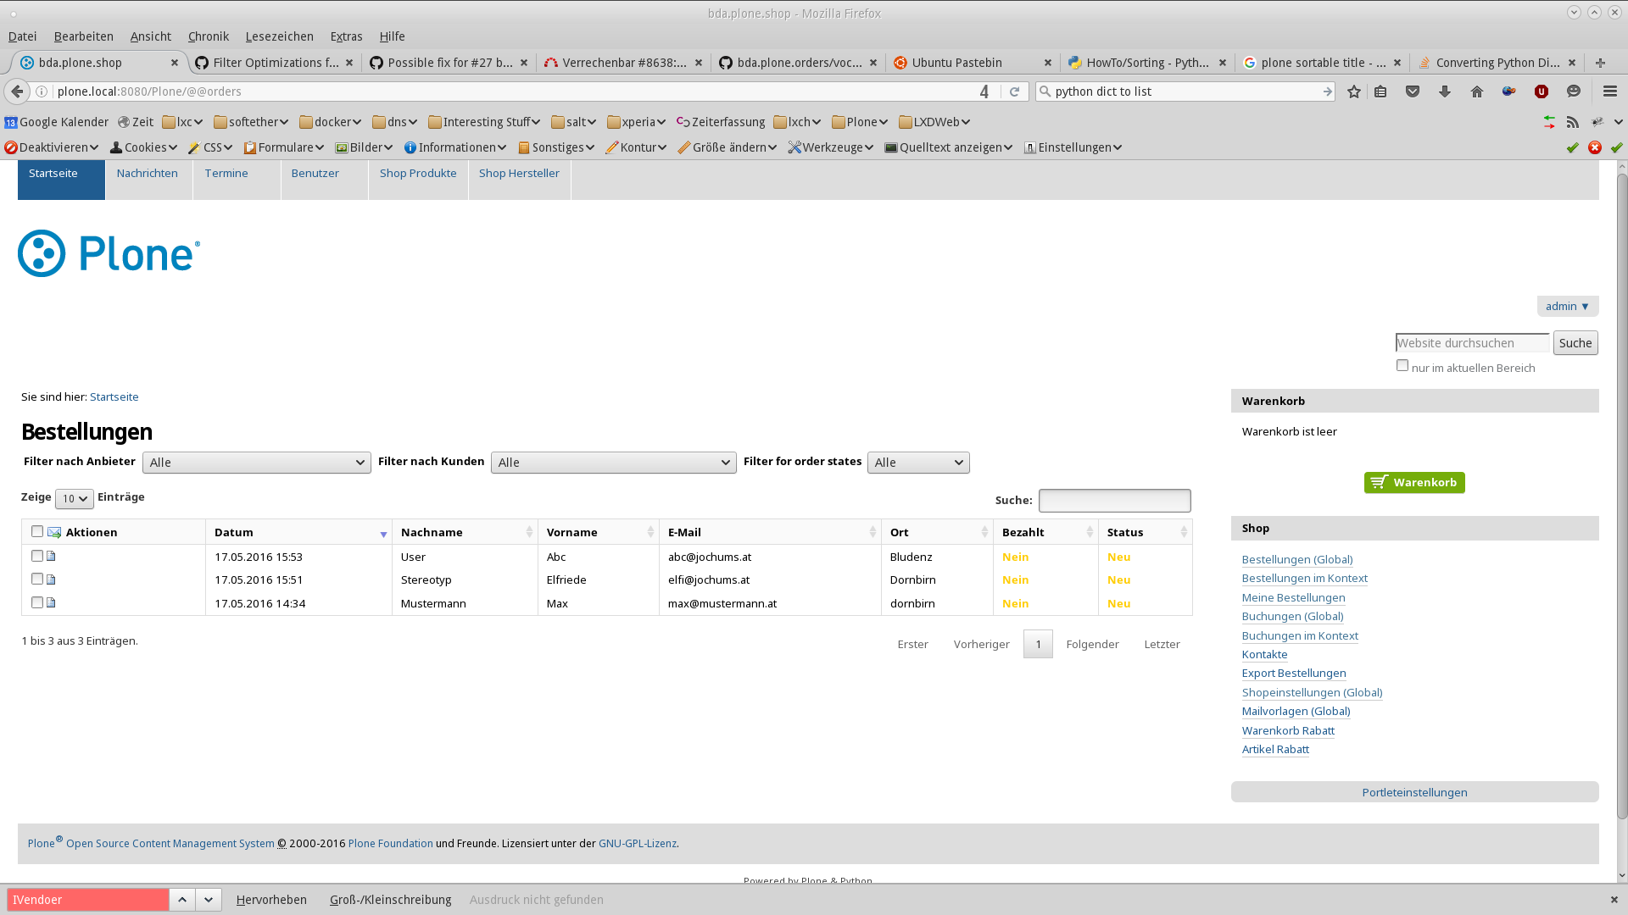Expand the docker bookmarks folder

point(331,122)
